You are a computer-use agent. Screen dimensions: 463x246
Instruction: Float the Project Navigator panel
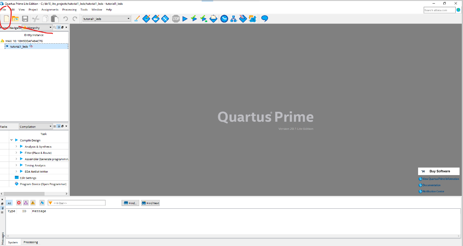coord(62,27)
